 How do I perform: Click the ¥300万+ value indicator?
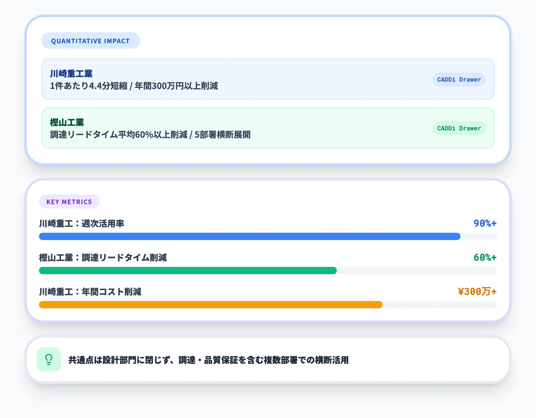click(x=477, y=292)
